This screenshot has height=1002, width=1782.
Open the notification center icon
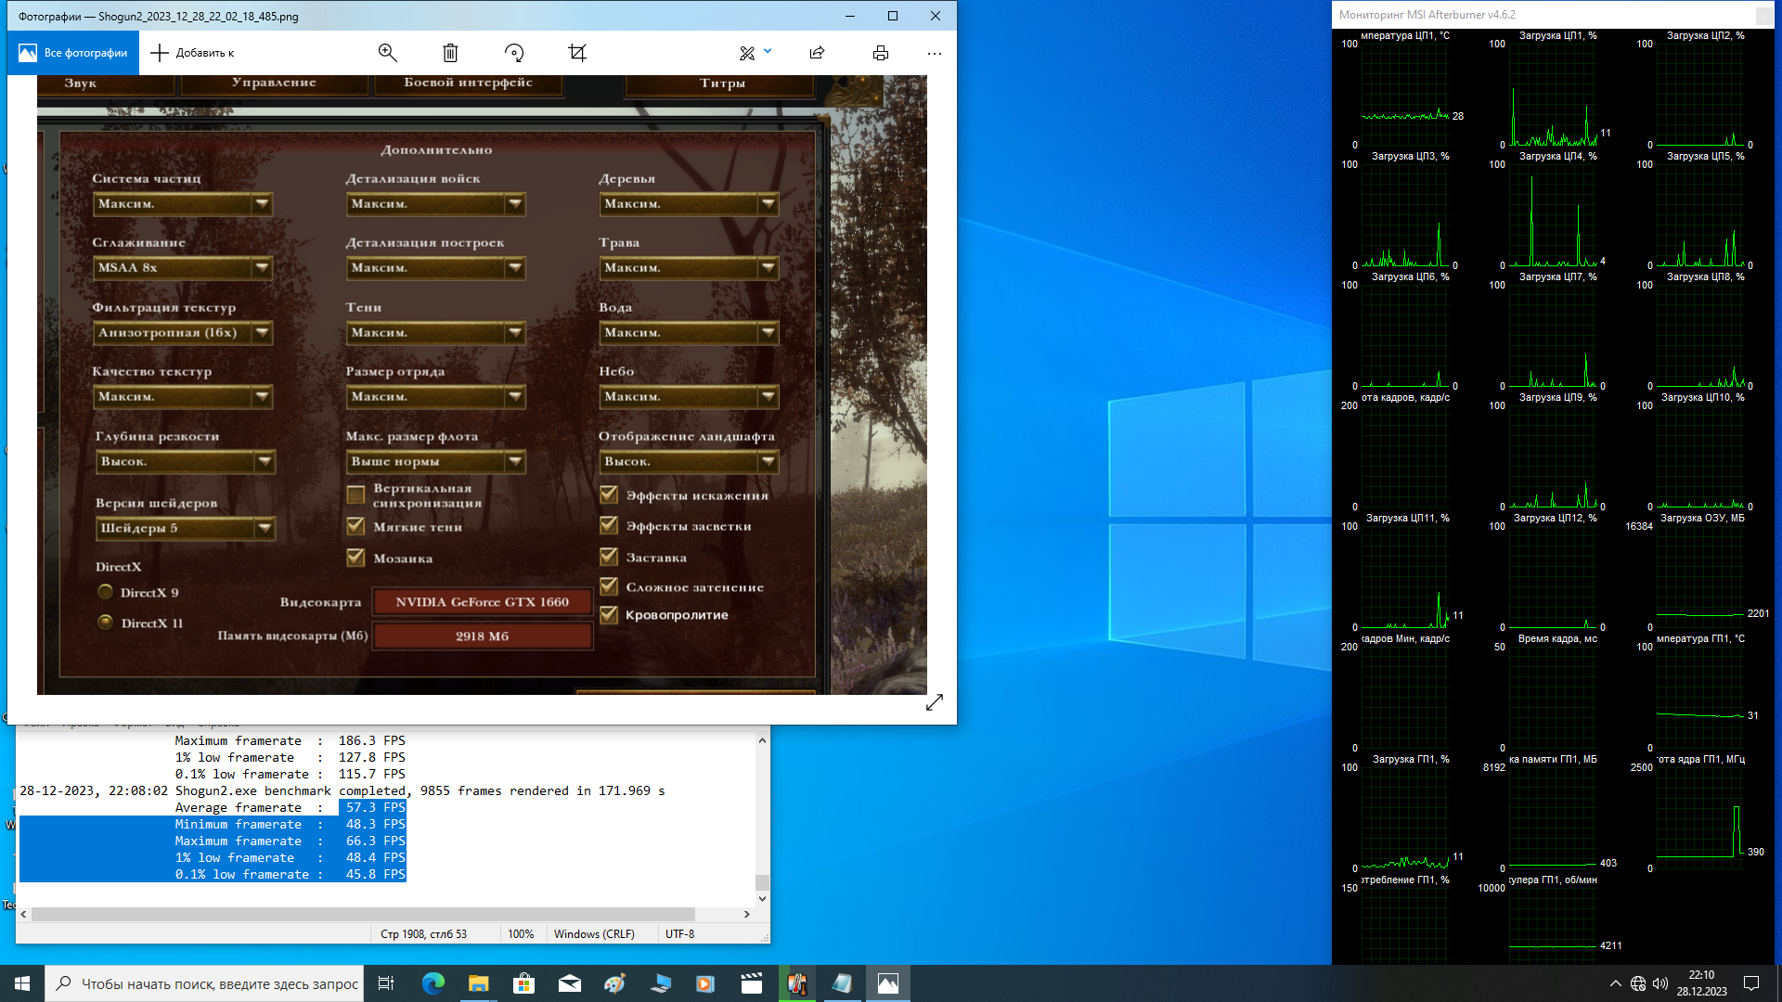click(1751, 983)
